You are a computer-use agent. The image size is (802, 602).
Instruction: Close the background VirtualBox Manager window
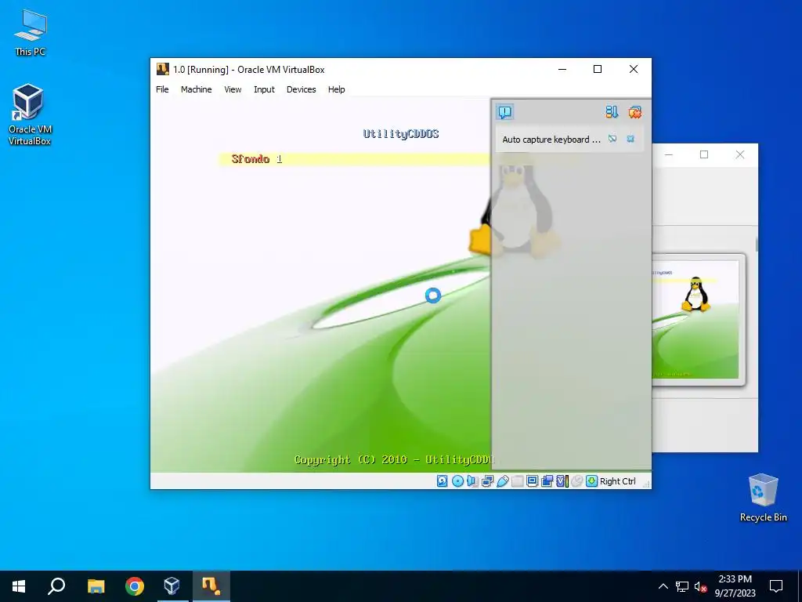point(740,154)
